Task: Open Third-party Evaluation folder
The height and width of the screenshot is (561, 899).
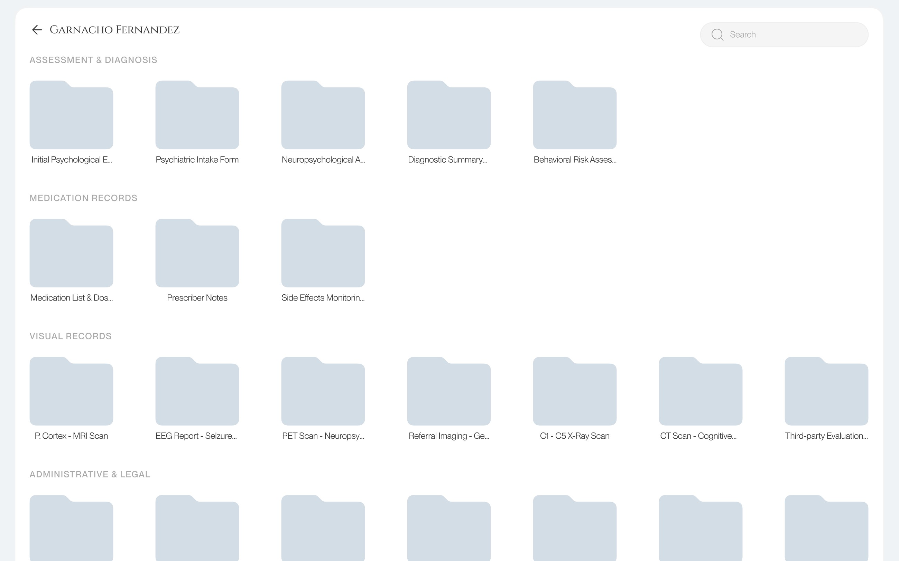Action: tap(826, 392)
